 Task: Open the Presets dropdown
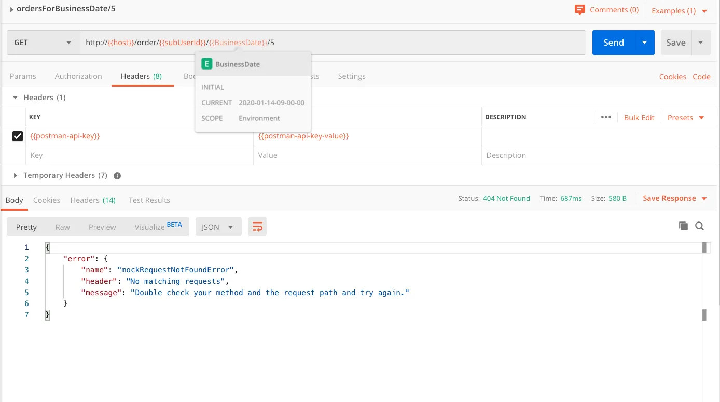(x=686, y=118)
